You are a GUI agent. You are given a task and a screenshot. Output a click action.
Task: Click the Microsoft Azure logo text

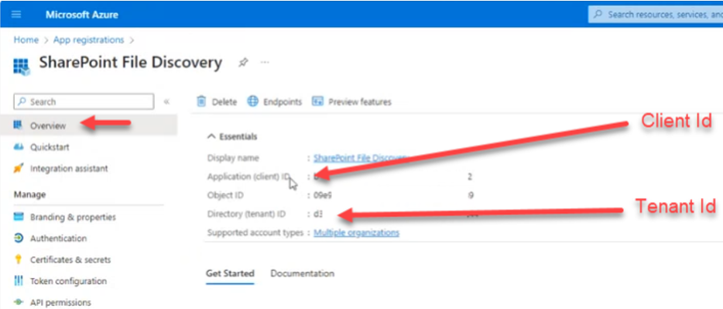[81, 15]
